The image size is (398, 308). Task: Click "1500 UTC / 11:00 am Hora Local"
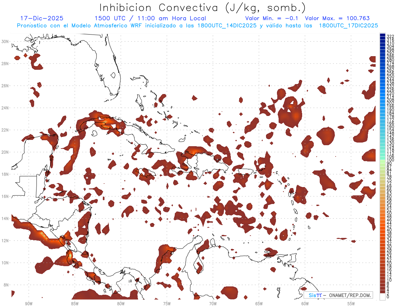pyautogui.click(x=150, y=18)
